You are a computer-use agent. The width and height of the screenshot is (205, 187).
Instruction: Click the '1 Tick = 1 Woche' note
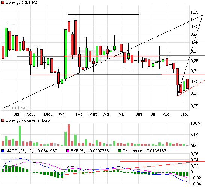18,108
